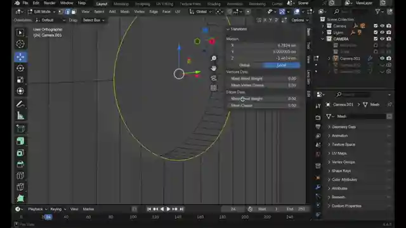Switch to the Shading workspace tab
Screen dimensions: 406x228
pos(214,4)
